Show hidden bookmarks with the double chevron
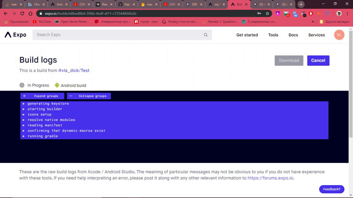The image size is (353, 198). pos(313,21)
